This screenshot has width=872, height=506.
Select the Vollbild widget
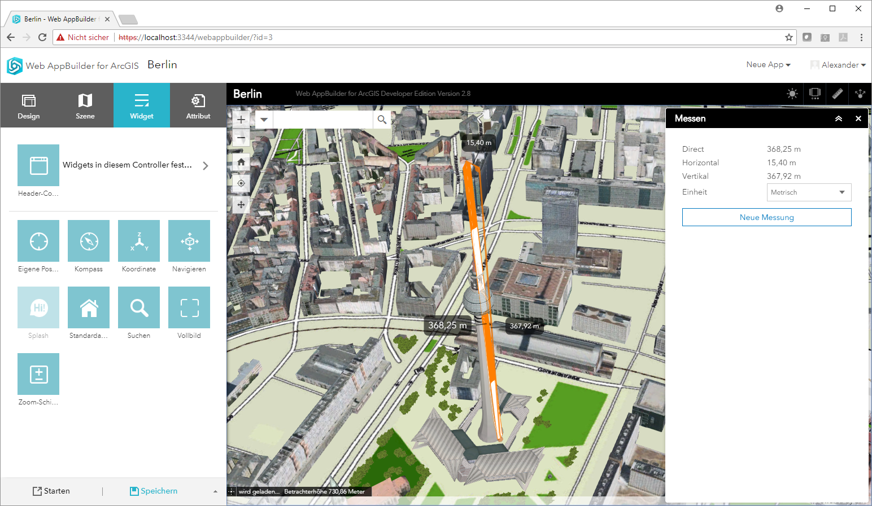coord(189,307)
